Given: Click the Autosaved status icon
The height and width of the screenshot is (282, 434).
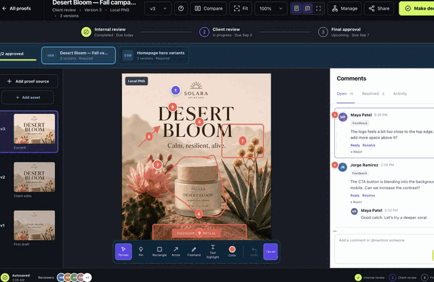Looking at the screenshot, I should (x=5, y=277).
